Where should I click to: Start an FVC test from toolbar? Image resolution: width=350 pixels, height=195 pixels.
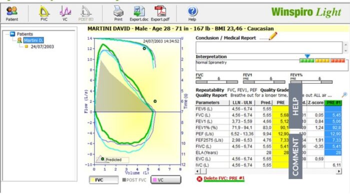tap(44, 13)
